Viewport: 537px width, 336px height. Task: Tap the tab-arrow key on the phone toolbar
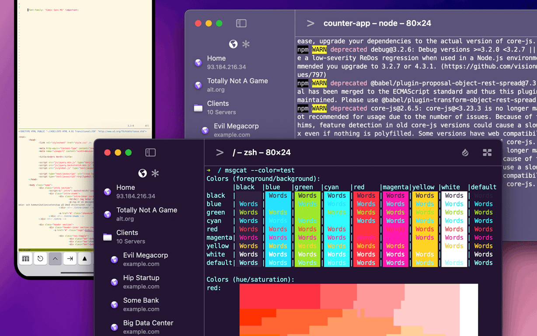pyautogui.click(x=70, y=259)
